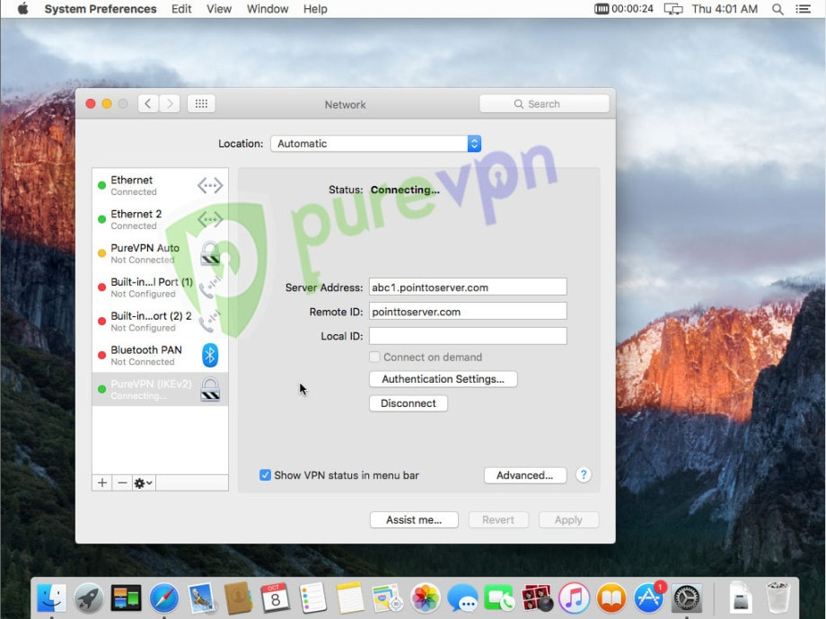Open Contacts in the dock

pyautogui.click(x=238, y=598)
